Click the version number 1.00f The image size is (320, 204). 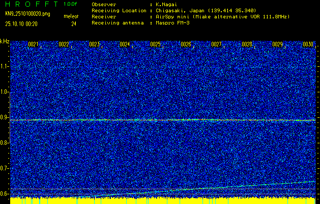[70, 4]
